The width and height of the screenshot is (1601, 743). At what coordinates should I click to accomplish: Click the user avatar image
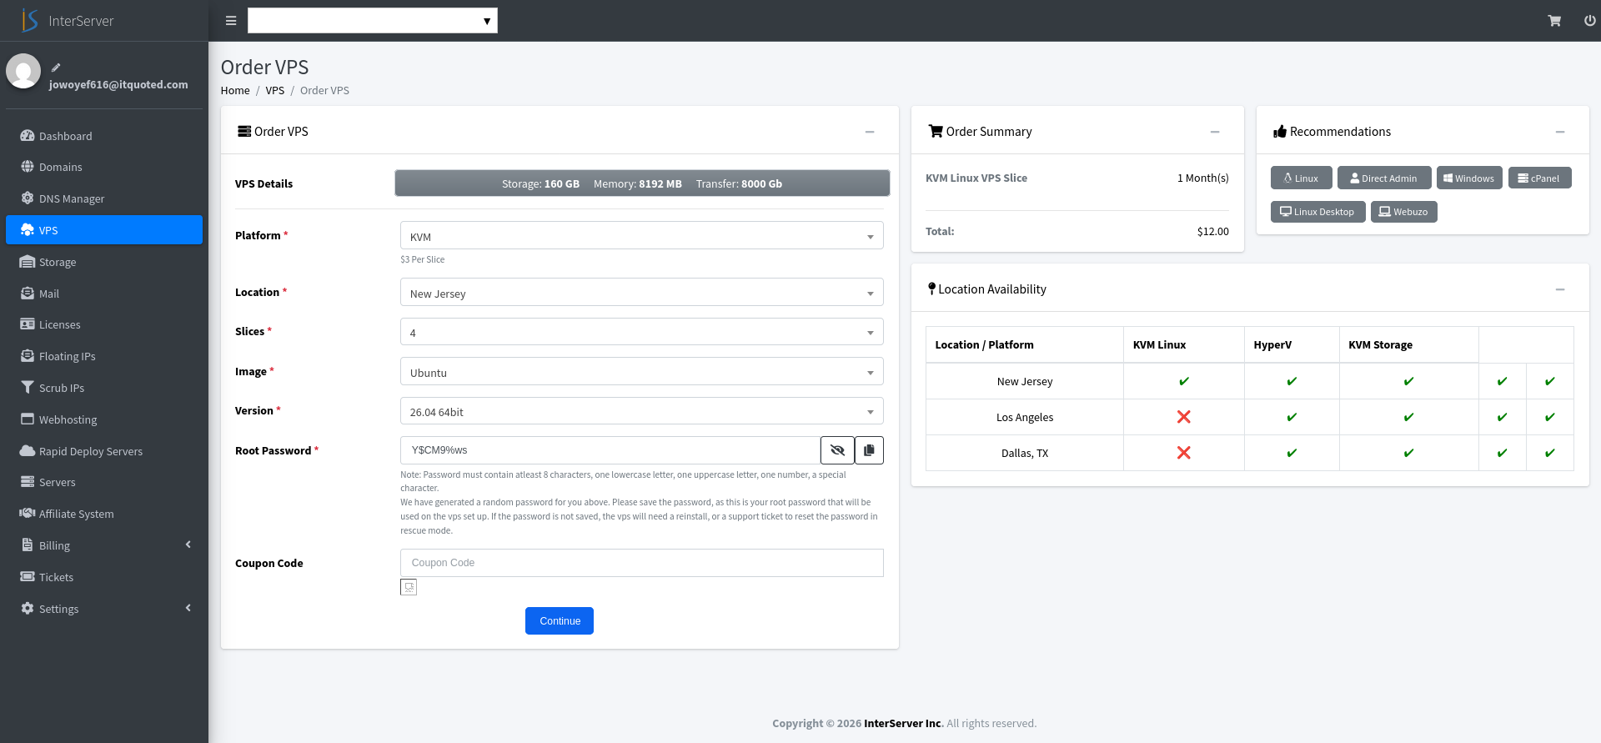tap(23, 71)
